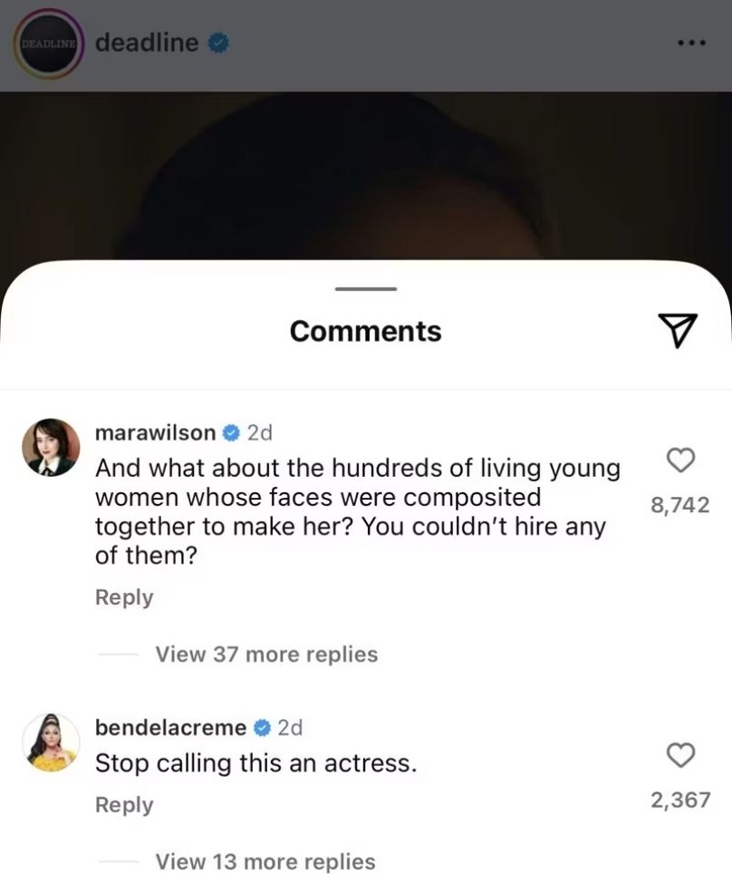This screenshot has width=732, height=893.
Task: Expand View 13 more replies
Action: pyautogui.click(x=265, y=861)
